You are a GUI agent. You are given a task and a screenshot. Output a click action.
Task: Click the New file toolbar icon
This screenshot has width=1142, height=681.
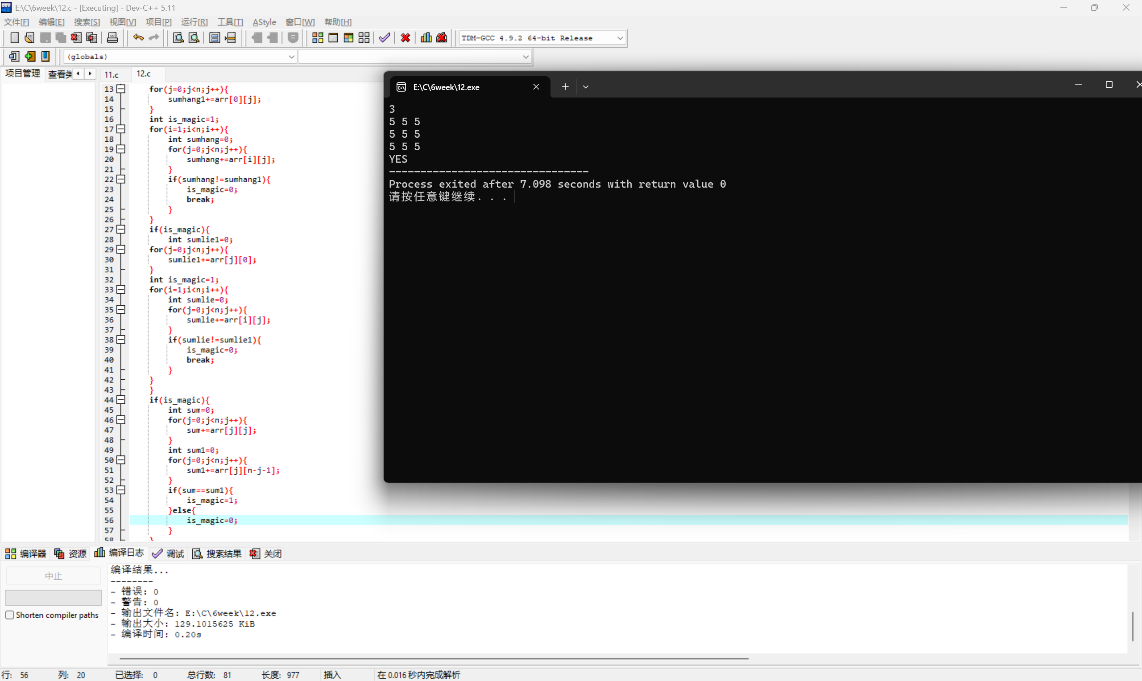(14, 37)
